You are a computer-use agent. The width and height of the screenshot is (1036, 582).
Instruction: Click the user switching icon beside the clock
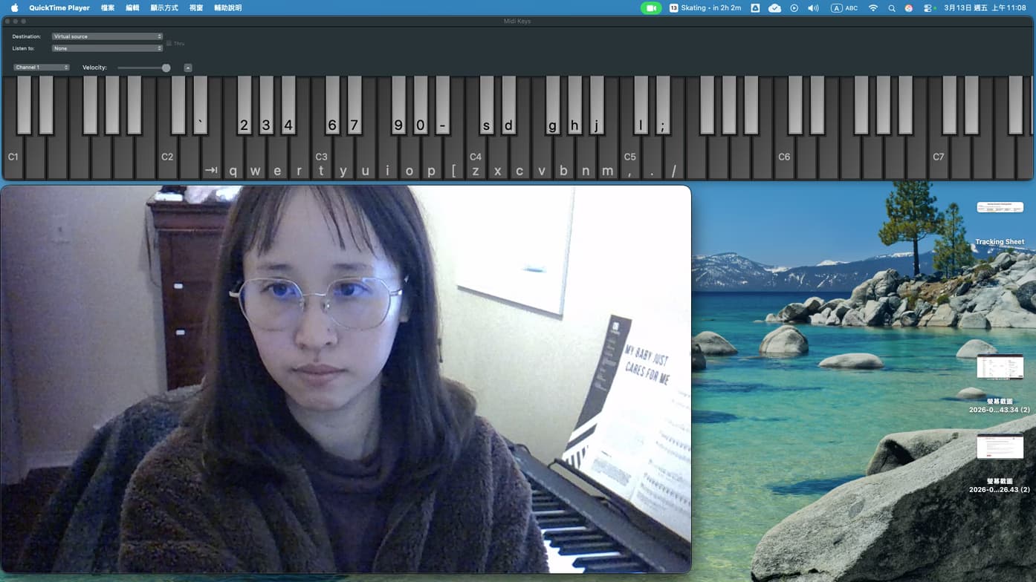928,7
